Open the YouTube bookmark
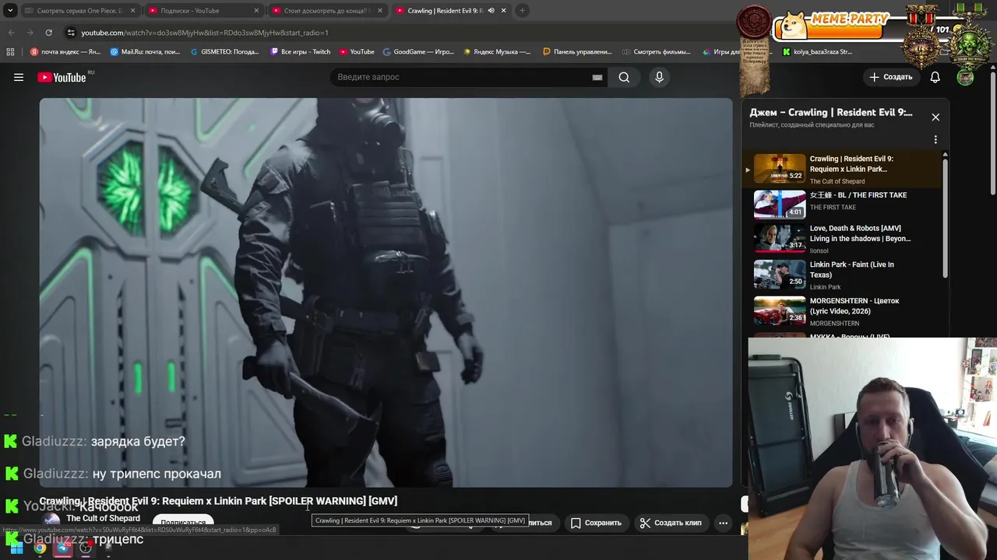This screenshot has width=997, height=560. pos(357,52)
